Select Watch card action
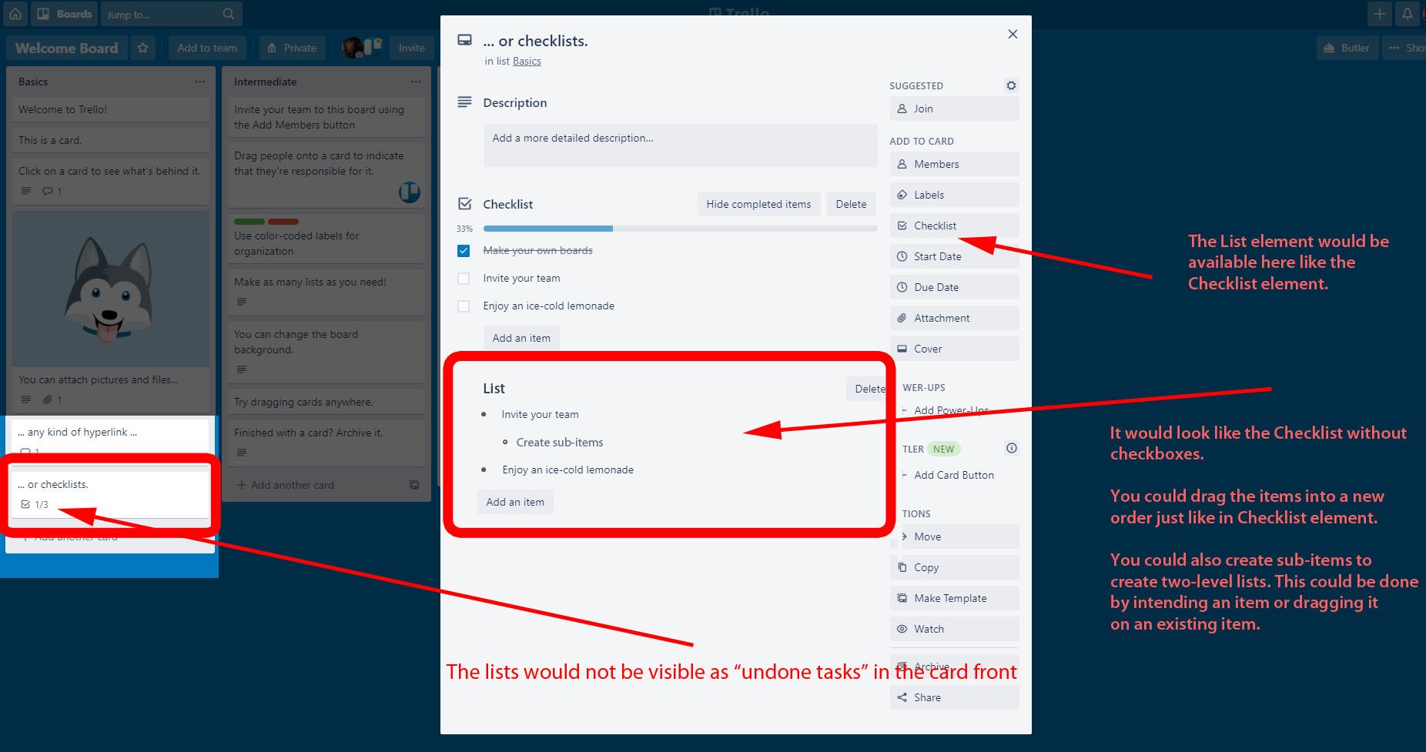The image size is (1426, 752). [x=954, y=629]
